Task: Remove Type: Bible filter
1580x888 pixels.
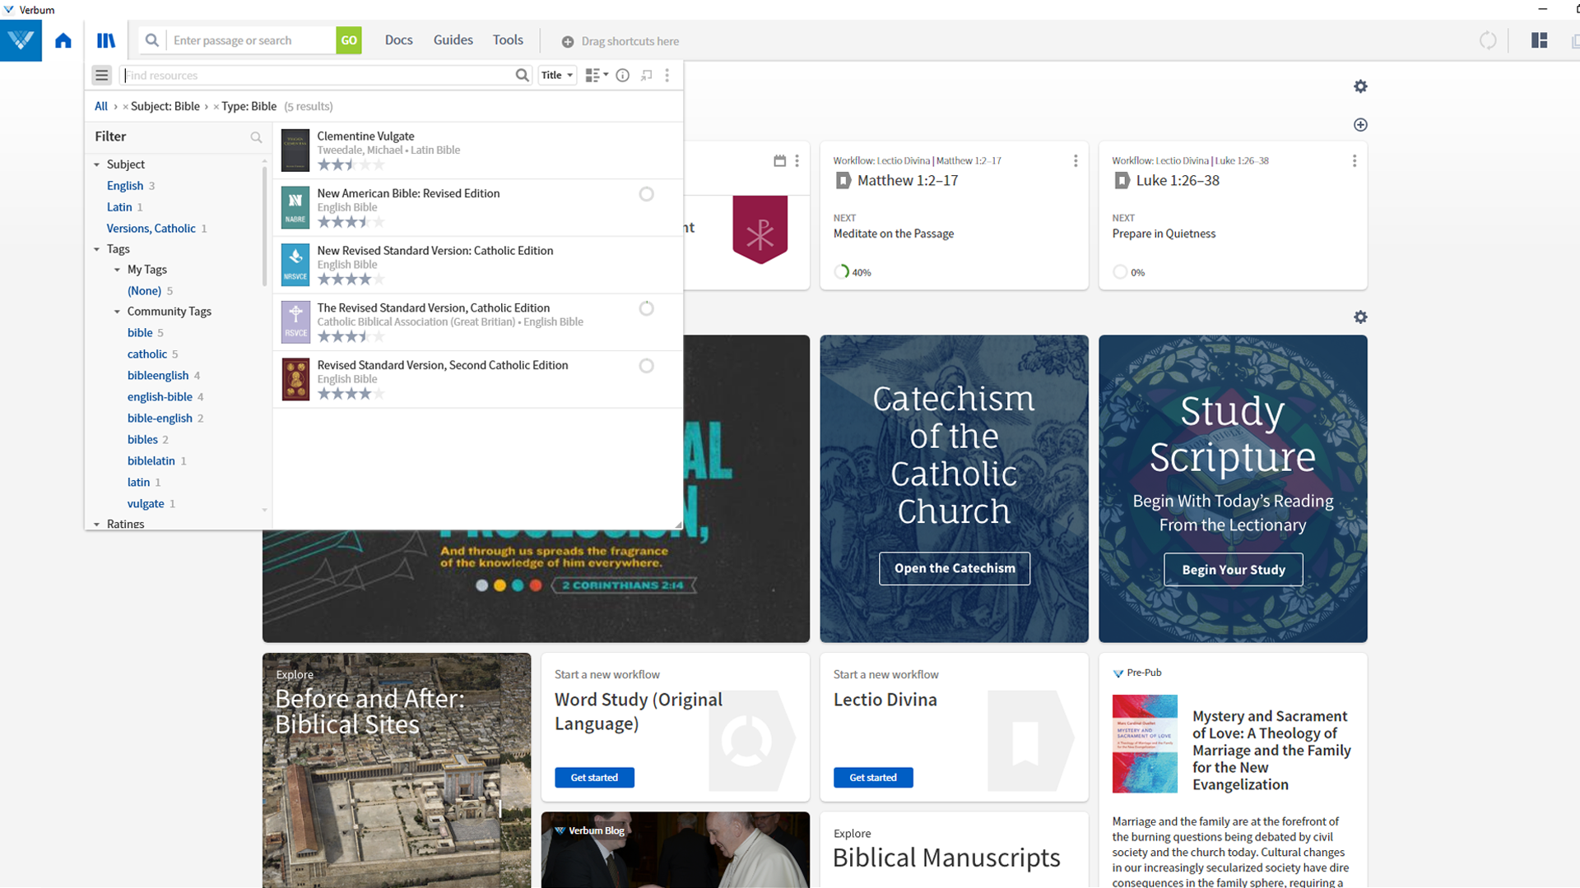Action: point(216,107)
